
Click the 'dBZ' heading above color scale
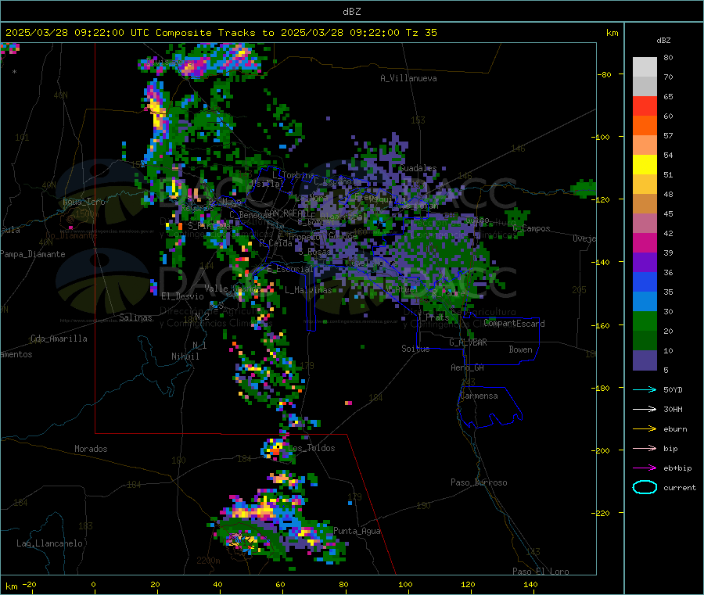(x=663, y=41)
